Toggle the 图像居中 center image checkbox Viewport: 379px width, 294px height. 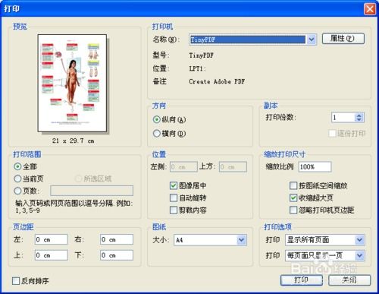(174, 185)
